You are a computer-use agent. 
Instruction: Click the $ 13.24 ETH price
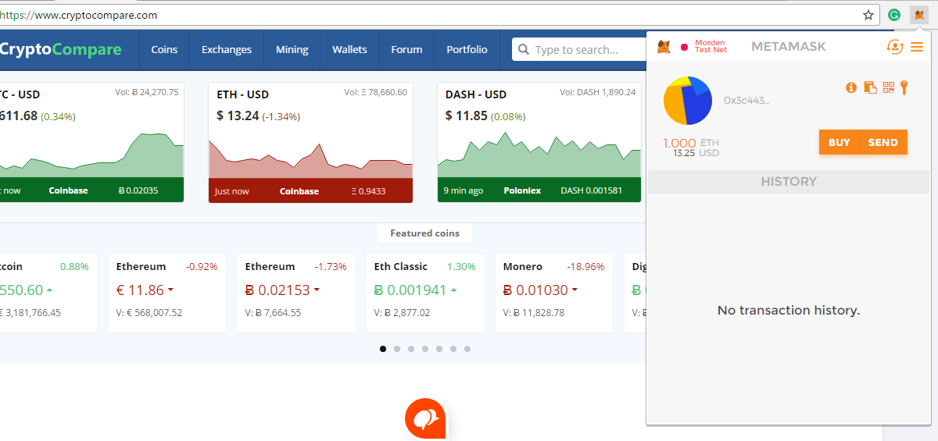tap(238, 116)
